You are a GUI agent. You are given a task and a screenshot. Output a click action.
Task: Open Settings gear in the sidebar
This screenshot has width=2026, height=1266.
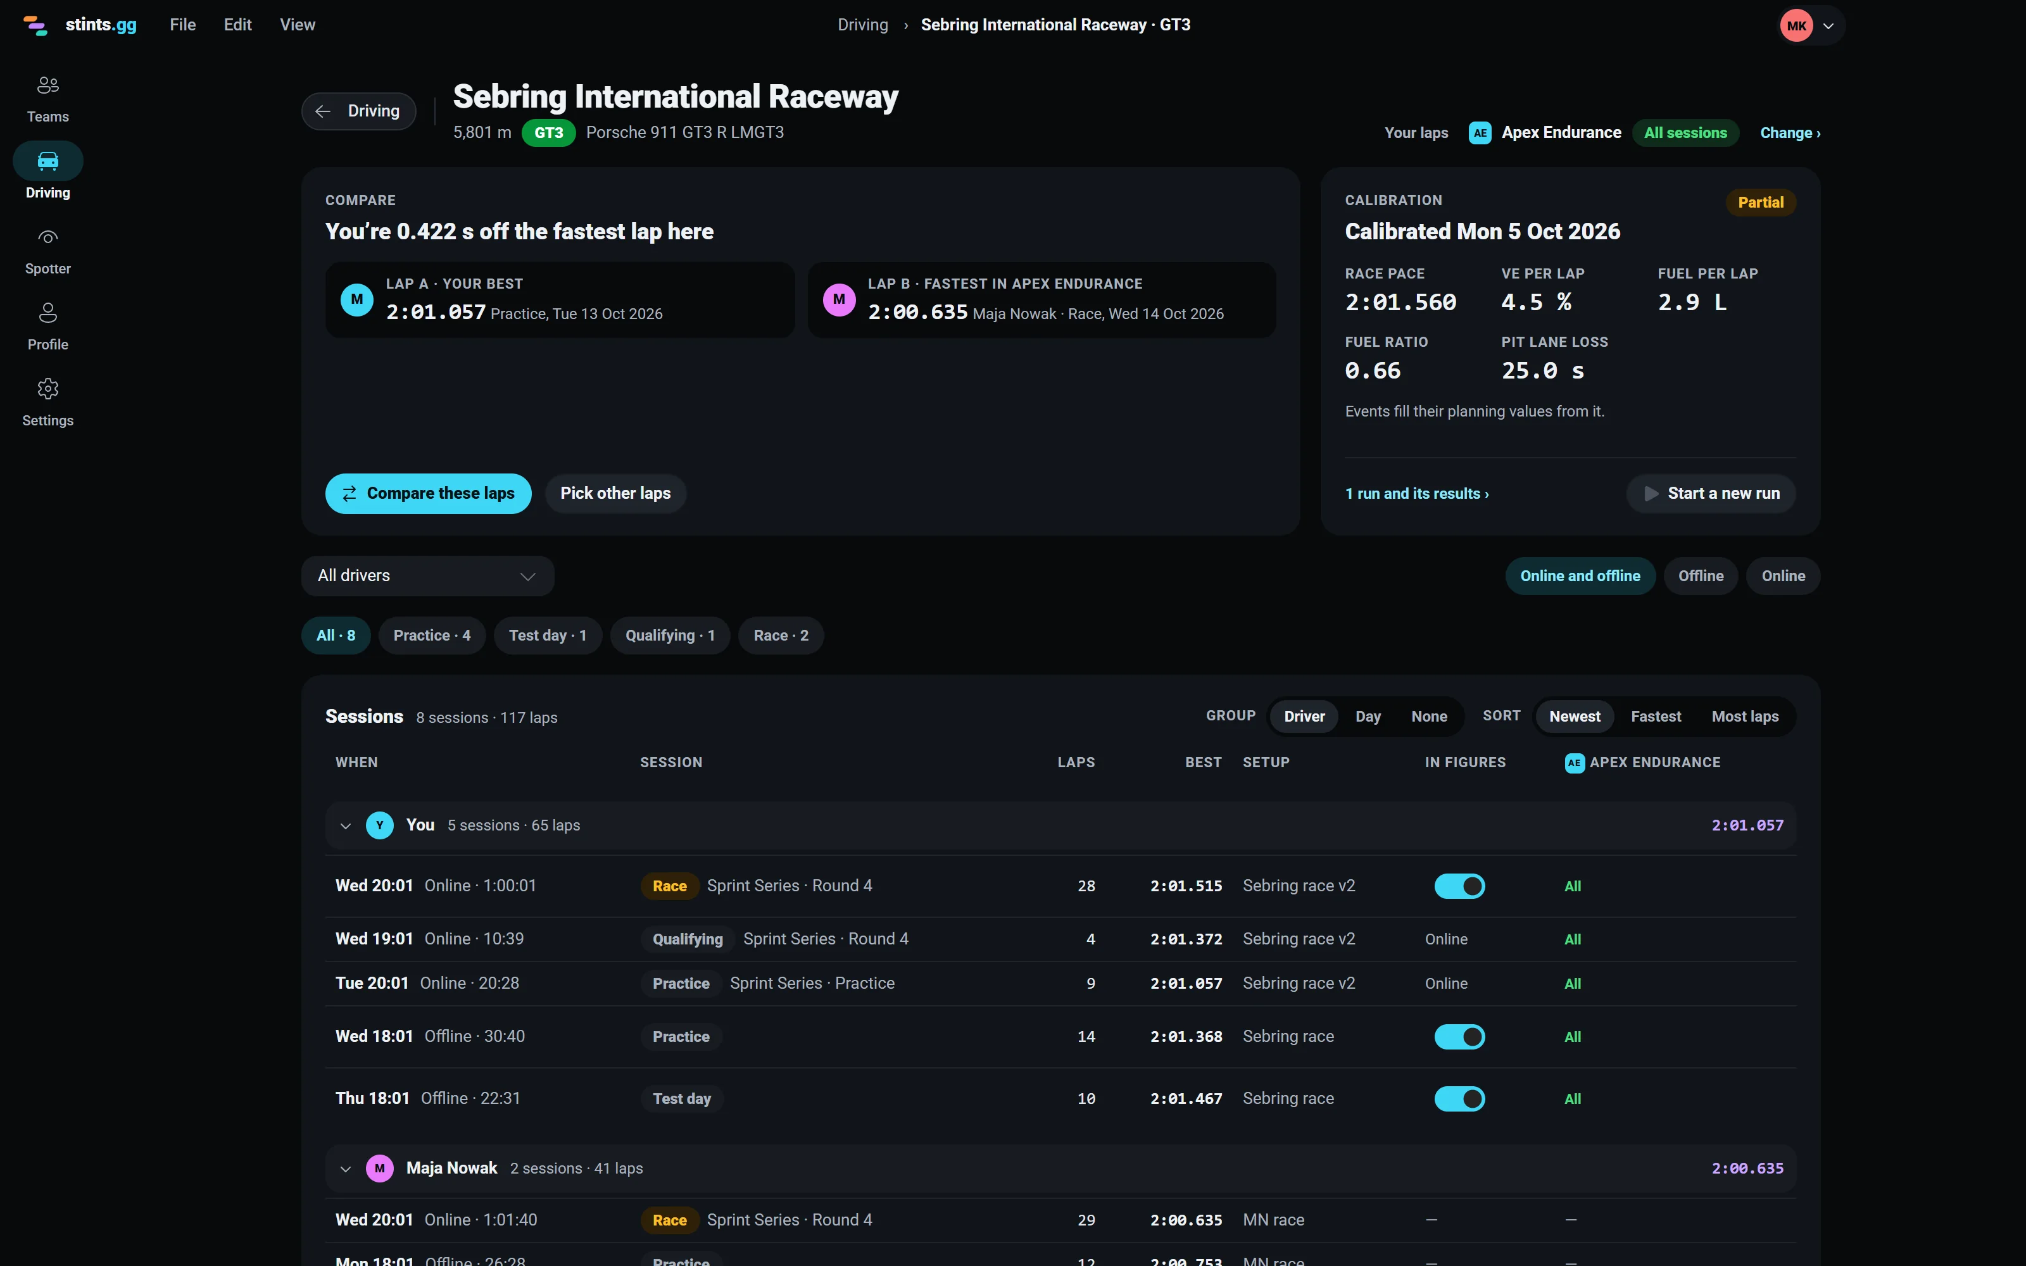[47, 389]
